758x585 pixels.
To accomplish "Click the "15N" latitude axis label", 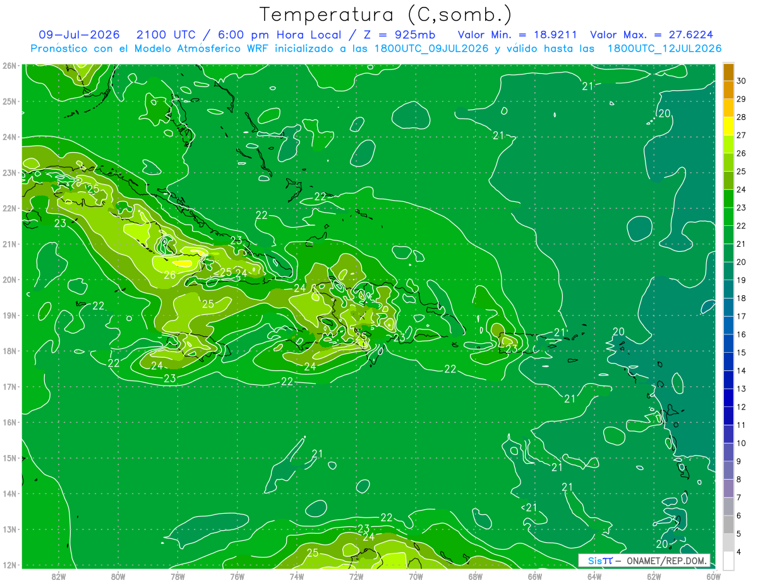I will click(9, 458).
